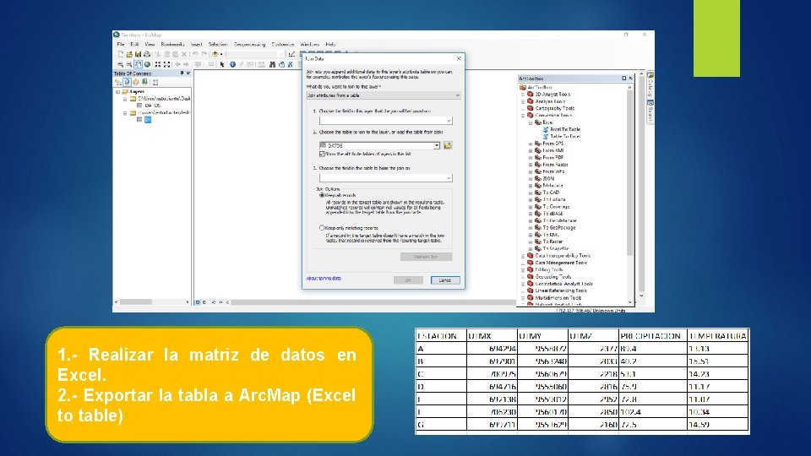Click List By Selection icon in Table Of Contents
The height and width of the screenshot is (456, 811).
pyautogui.click(x=144, y=82)
